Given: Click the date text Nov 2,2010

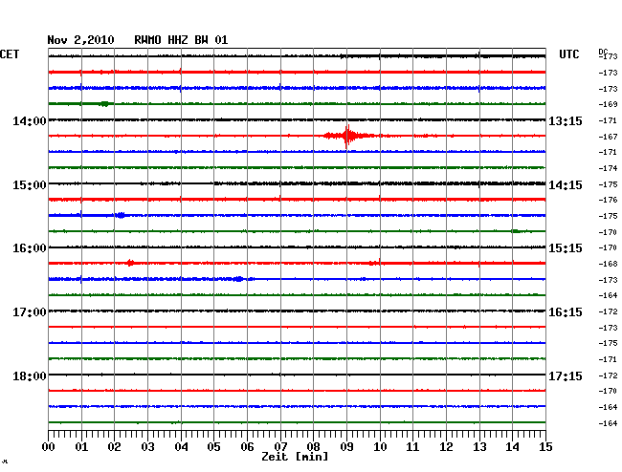Looking at the screenshot, I should (80, 40).
